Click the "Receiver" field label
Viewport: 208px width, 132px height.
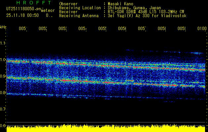tap(68, 12)
